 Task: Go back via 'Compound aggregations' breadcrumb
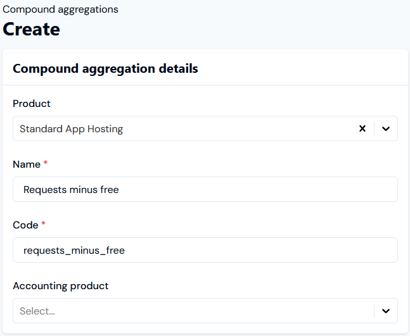[60, 9]
